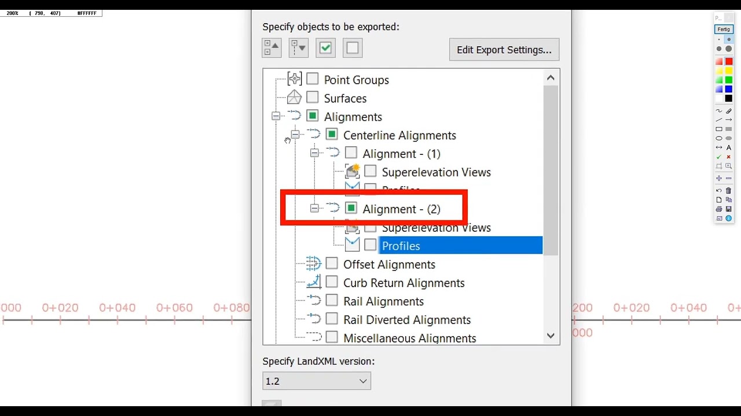Click the minus size-decrease icon in annotation palette

point(729,179)
